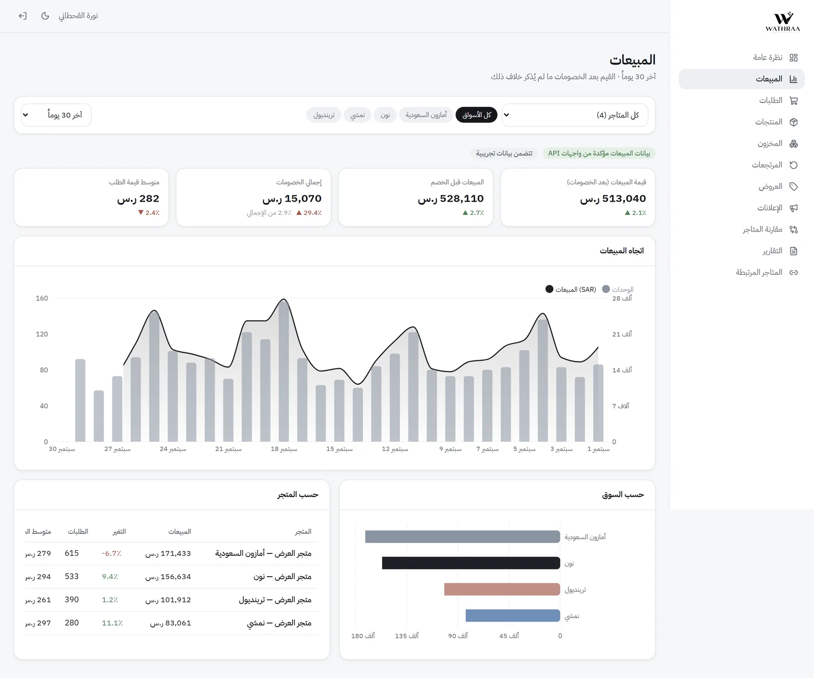This screenshot has width=814, height=678.
Task: Click value 171,433 ر.س in table
Action: [x=168, y=553]
